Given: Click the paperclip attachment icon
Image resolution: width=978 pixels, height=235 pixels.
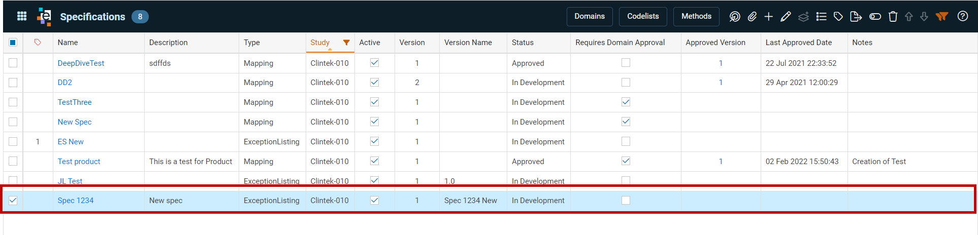Looking at the screenshot, I should [x=752, y=17].
